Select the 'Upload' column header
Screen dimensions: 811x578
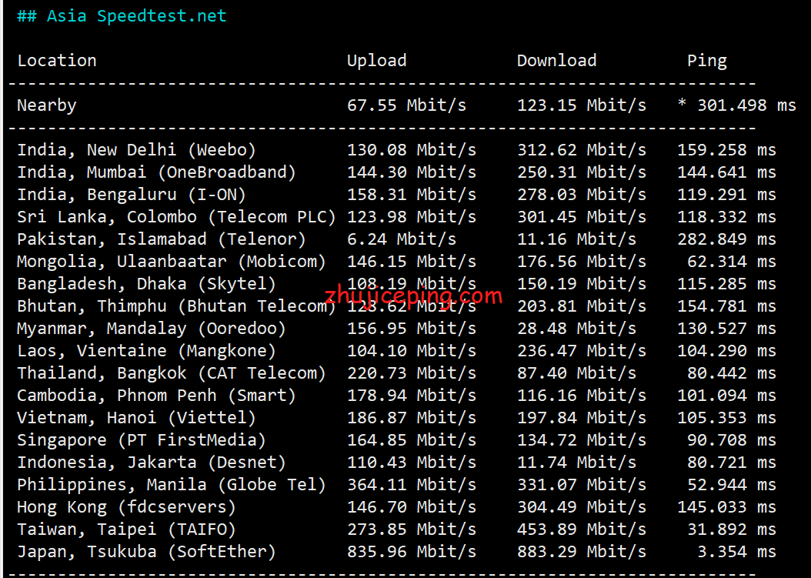click(x=376, y=61)
